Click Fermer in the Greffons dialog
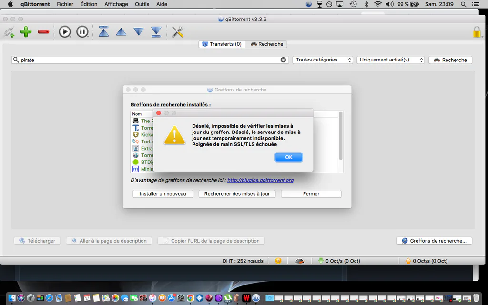The width and height of the screenshot is (488, 305). 311,194
